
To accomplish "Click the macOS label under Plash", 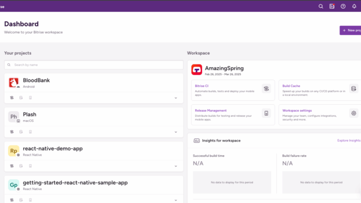I will pos(28,121).
